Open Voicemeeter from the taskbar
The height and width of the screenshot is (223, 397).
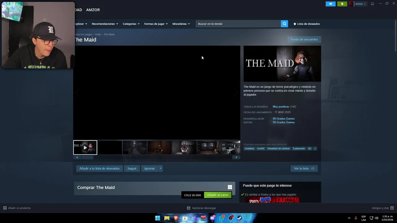tap(203, 218)
